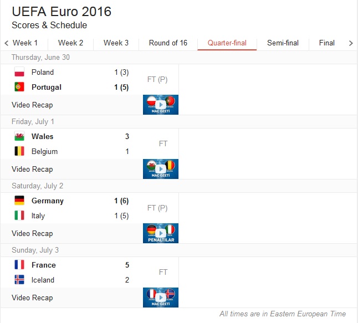The width and height of the screenshot is (358, 323).
Task: Play the Germany vs Italy penalties video
Action: (161, 233)
